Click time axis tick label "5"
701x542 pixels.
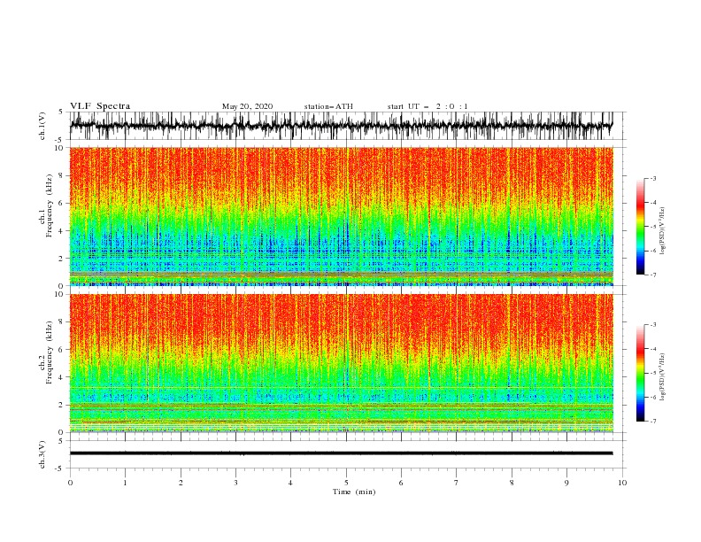pyautogui.click(x=346, y=483)
